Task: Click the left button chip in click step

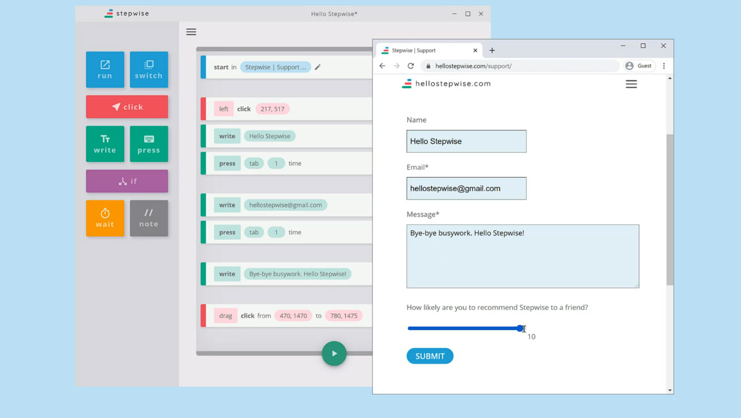Action: click(223, 109)
